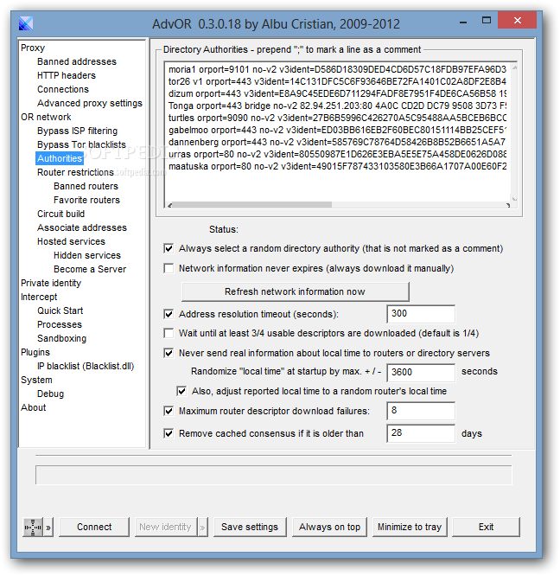Viewport: 560px width, 576px height.
Task: Click the gabelmoo authority line
Action: (x=337, y=130)
